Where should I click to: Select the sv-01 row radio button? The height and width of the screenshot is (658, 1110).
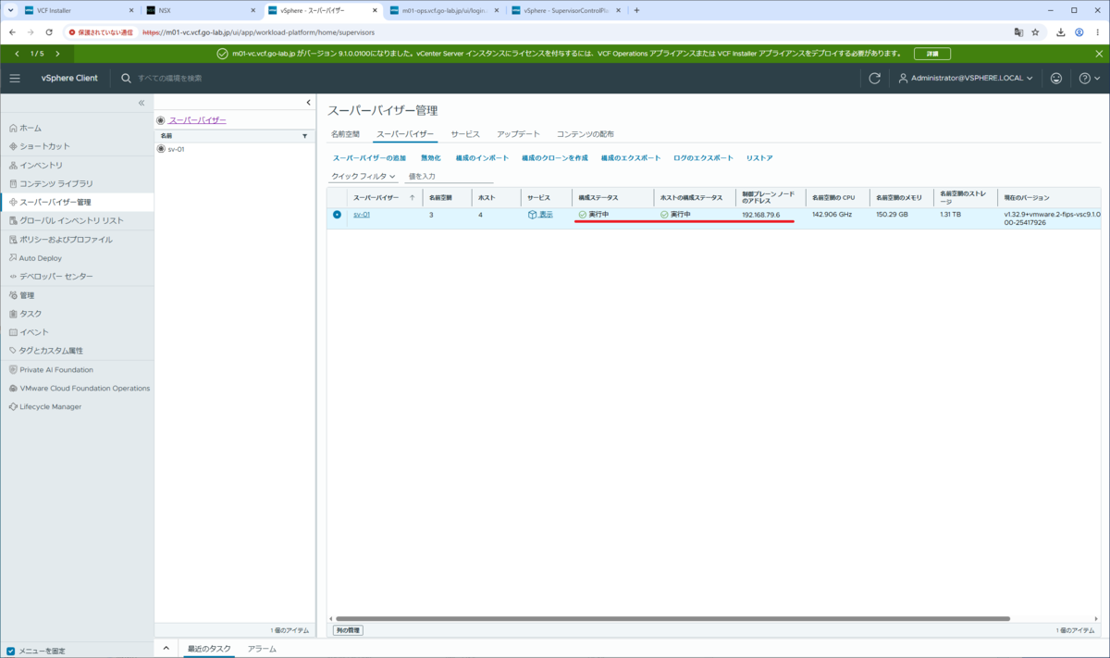click(337, 214)
